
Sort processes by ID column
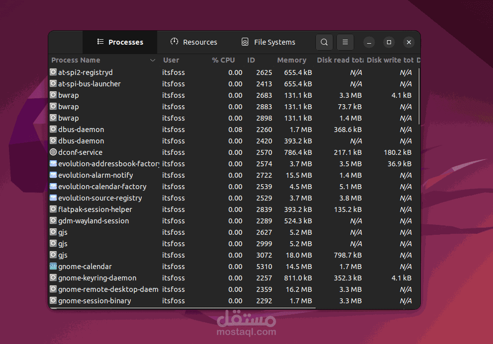click(251, 60)
